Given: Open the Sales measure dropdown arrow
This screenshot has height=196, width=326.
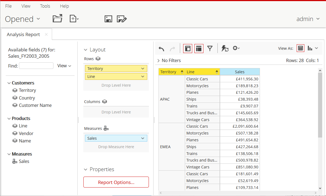Looking at the screenshot, I should pos(143,138).
